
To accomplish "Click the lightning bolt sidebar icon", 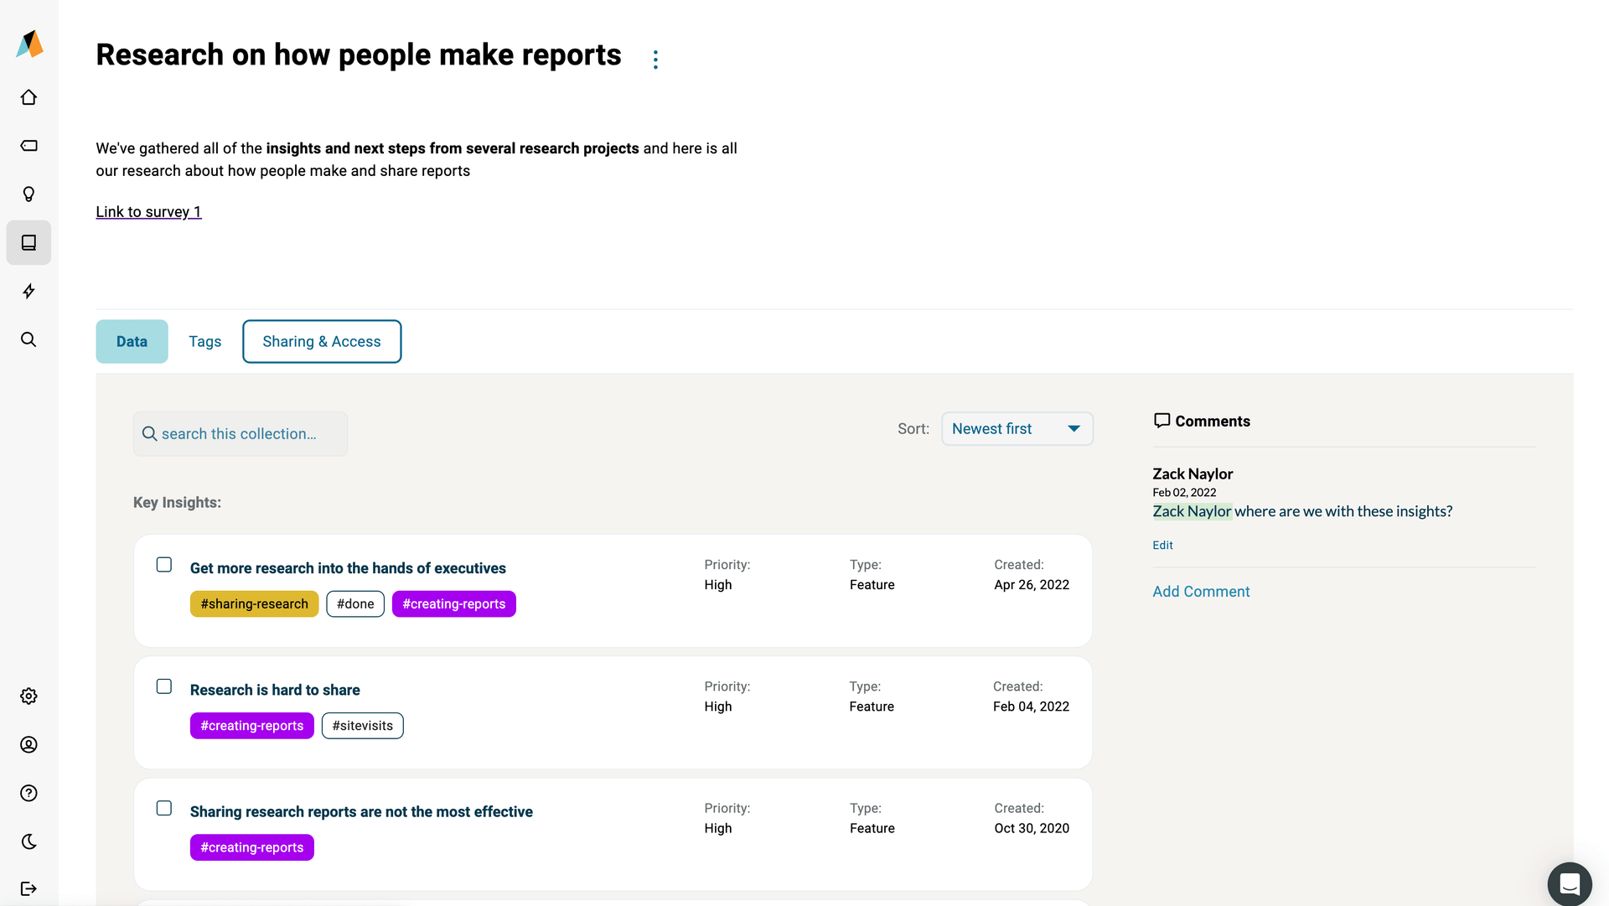I will tap(28, 291).
